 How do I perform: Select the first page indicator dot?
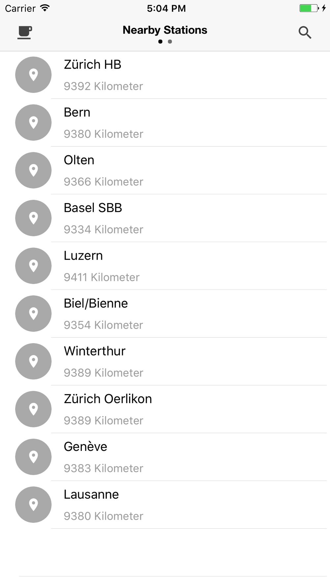160,42
